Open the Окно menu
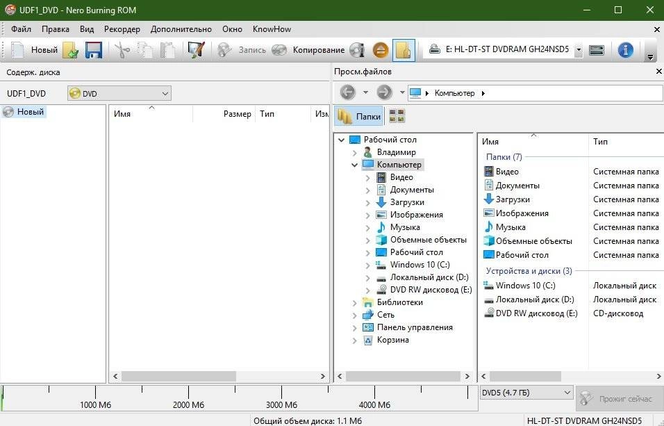Viewport: 664px width, 426px height. tap(233, 29)
